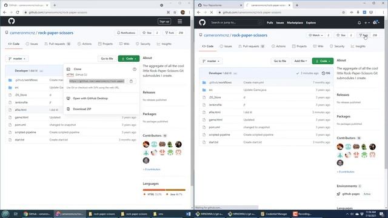Open pom.xml file in right window
388x218 pixels.
pyautogui.click(x=214, y=127)
